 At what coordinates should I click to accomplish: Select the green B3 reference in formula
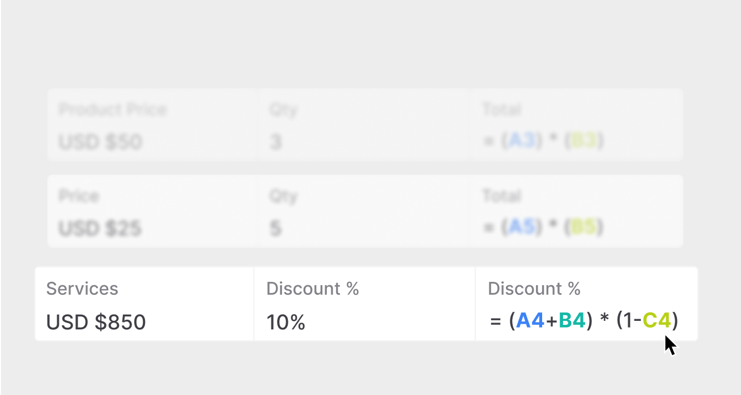click(x=584, y=141)
